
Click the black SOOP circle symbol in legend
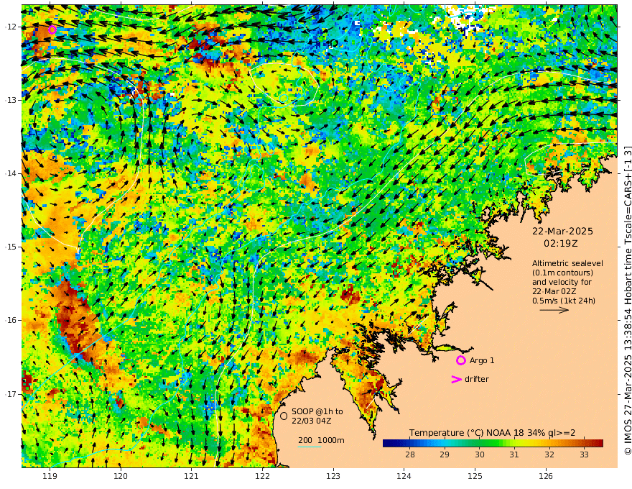pos(284,416)
